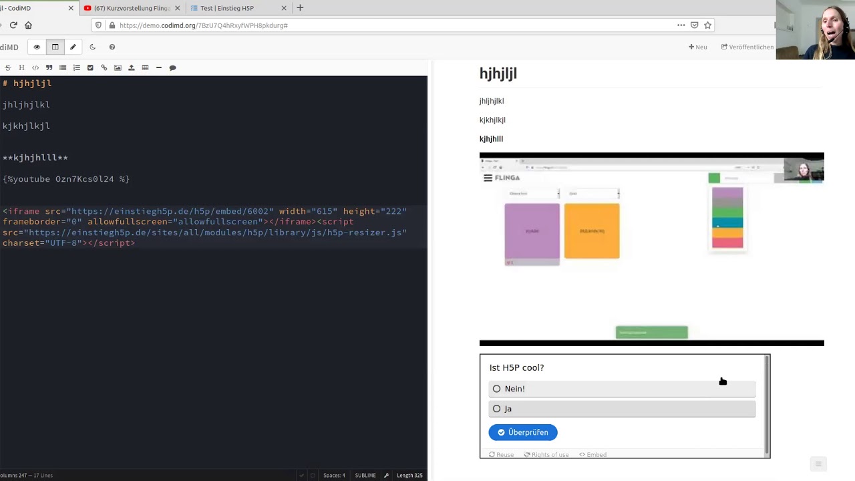Screen dimensions: 855x481
Task: Insert a comment using the speech bubble icon
Action: [172, 67]
